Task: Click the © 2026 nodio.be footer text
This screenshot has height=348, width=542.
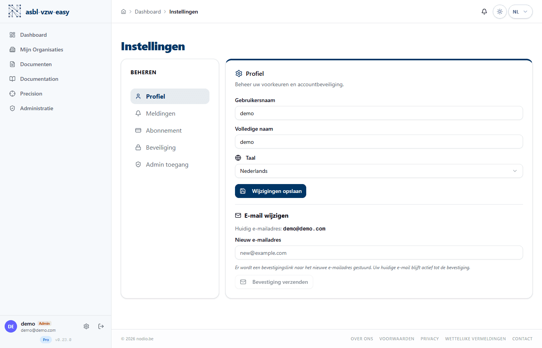Action: point(137,339)
